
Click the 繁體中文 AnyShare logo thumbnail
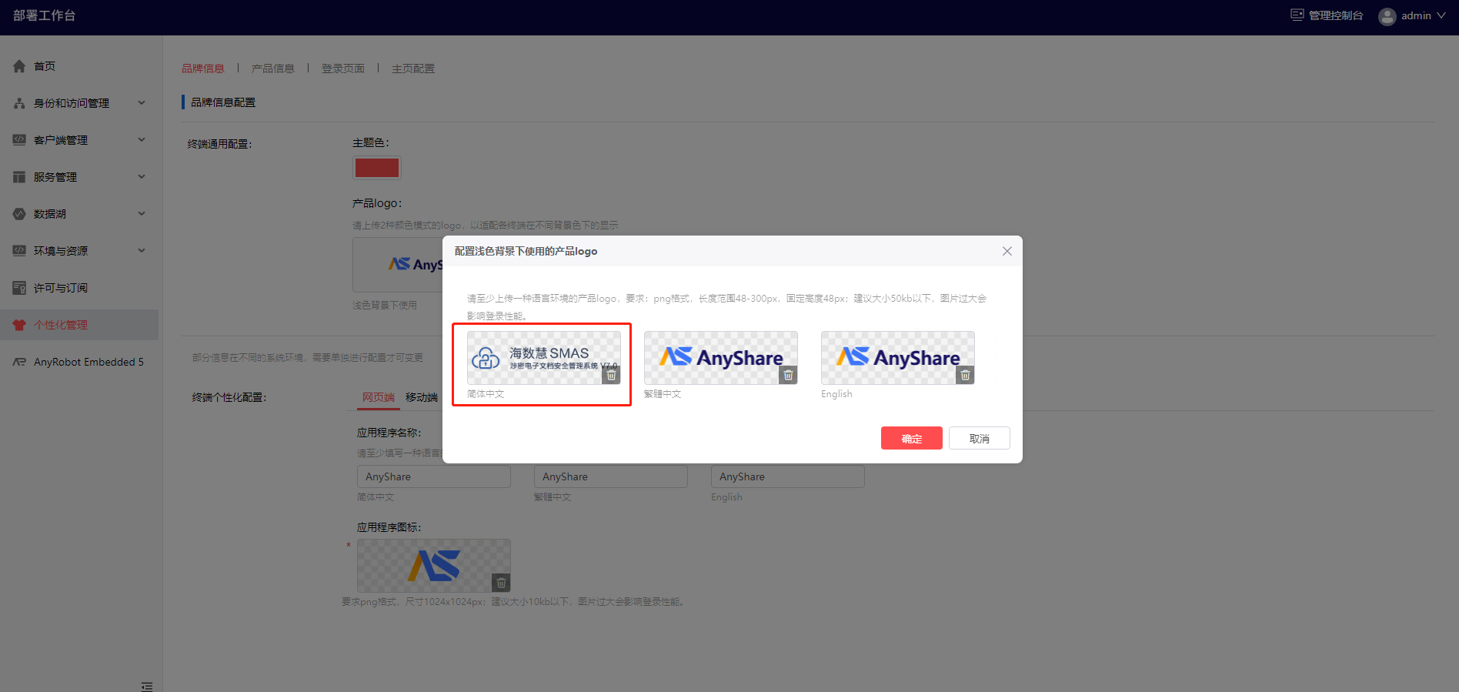click(721, 358)
